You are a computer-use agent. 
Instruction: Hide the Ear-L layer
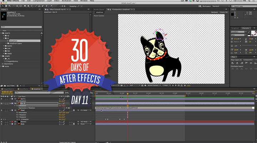tap(1, 99)
